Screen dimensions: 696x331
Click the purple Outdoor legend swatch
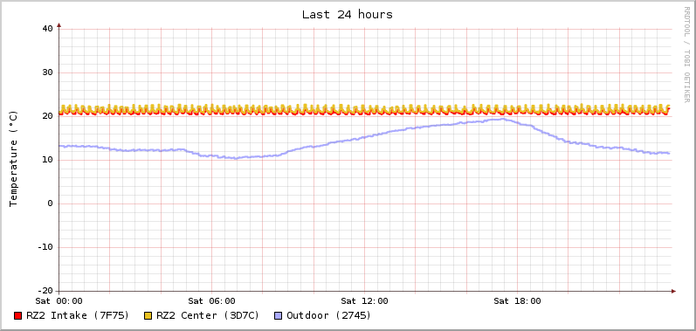(279, 316)
